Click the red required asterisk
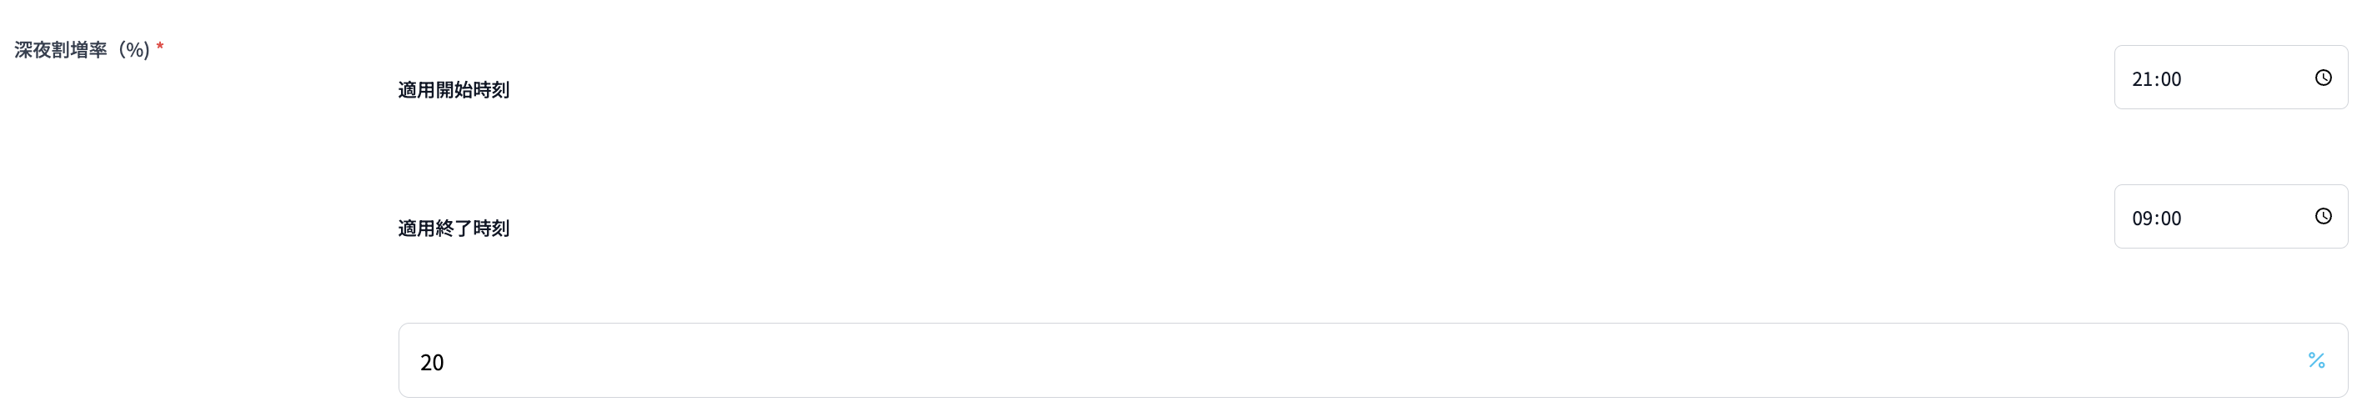 point(159,47)
